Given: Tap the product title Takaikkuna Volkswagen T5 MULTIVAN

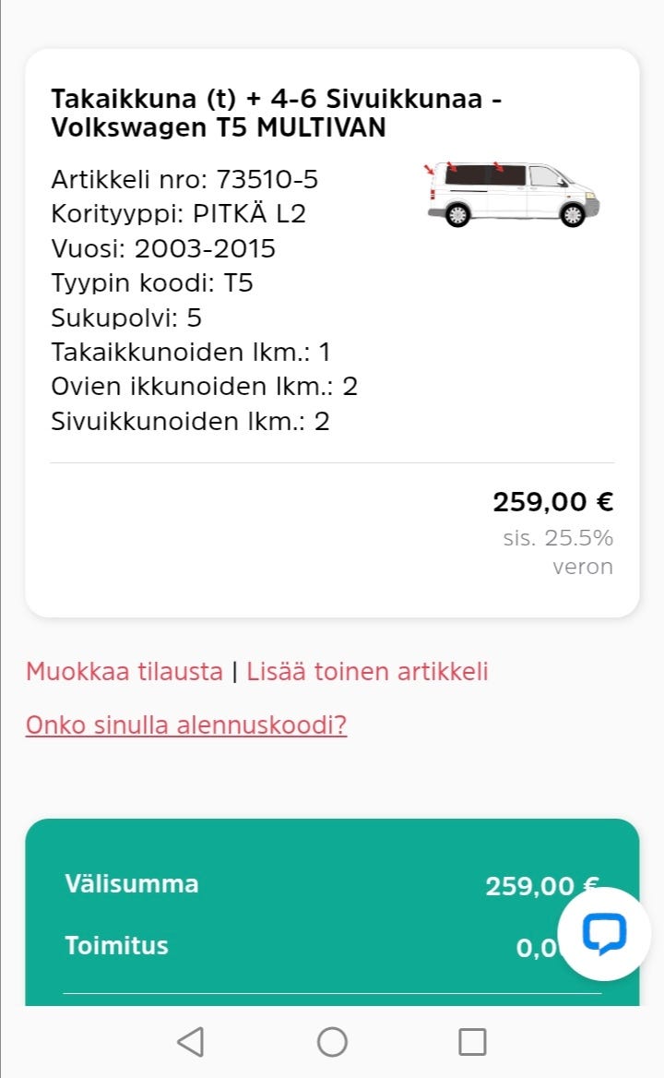Looking at the screenshot, I should [x=277, y=113].
